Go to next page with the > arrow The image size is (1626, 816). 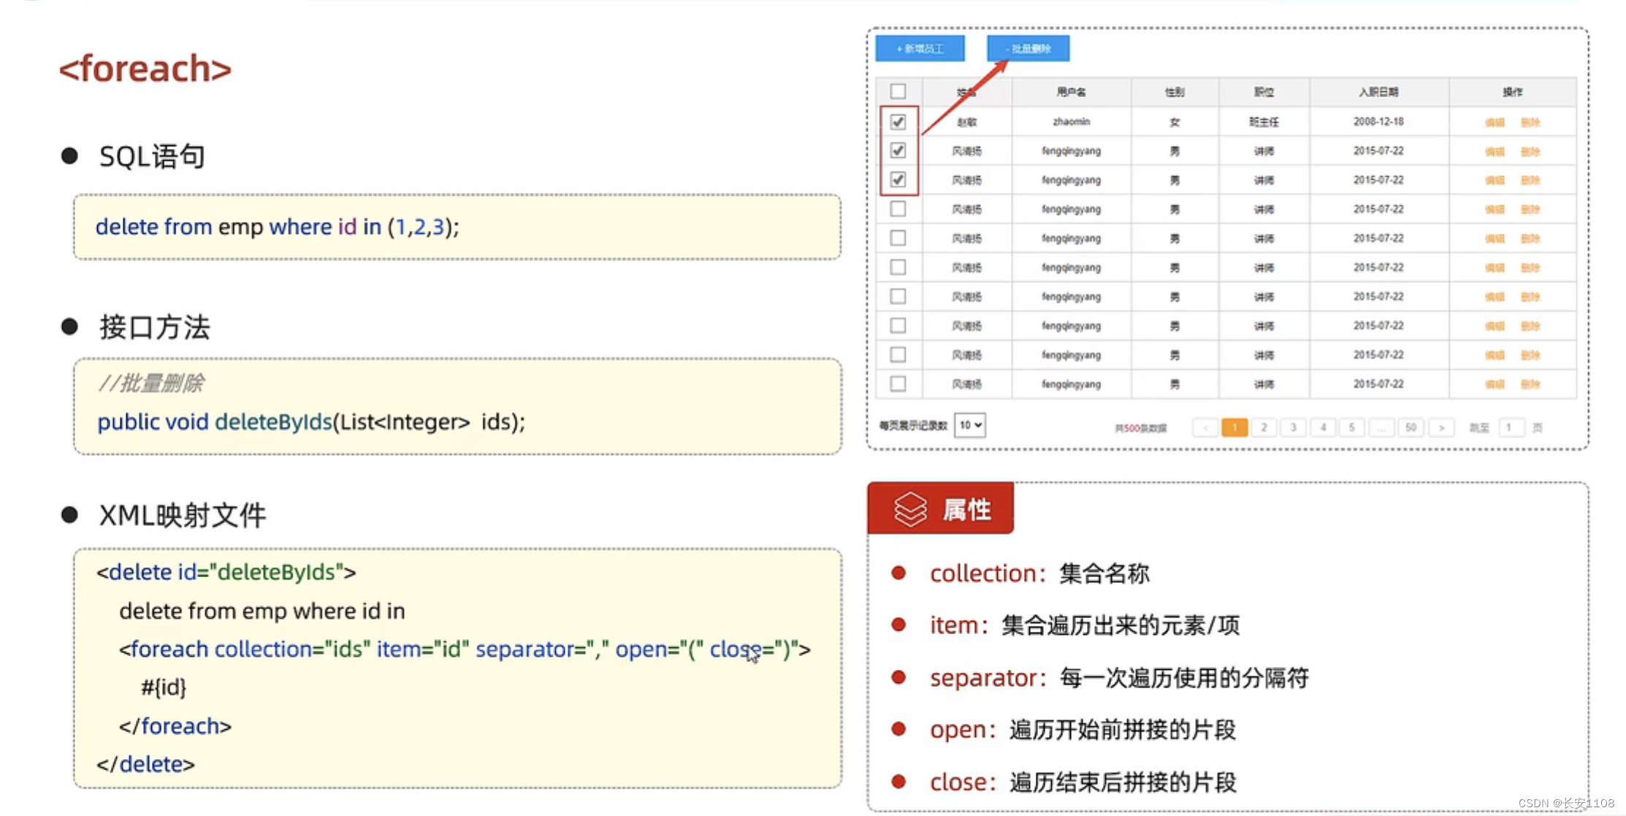pos(1441,427)
